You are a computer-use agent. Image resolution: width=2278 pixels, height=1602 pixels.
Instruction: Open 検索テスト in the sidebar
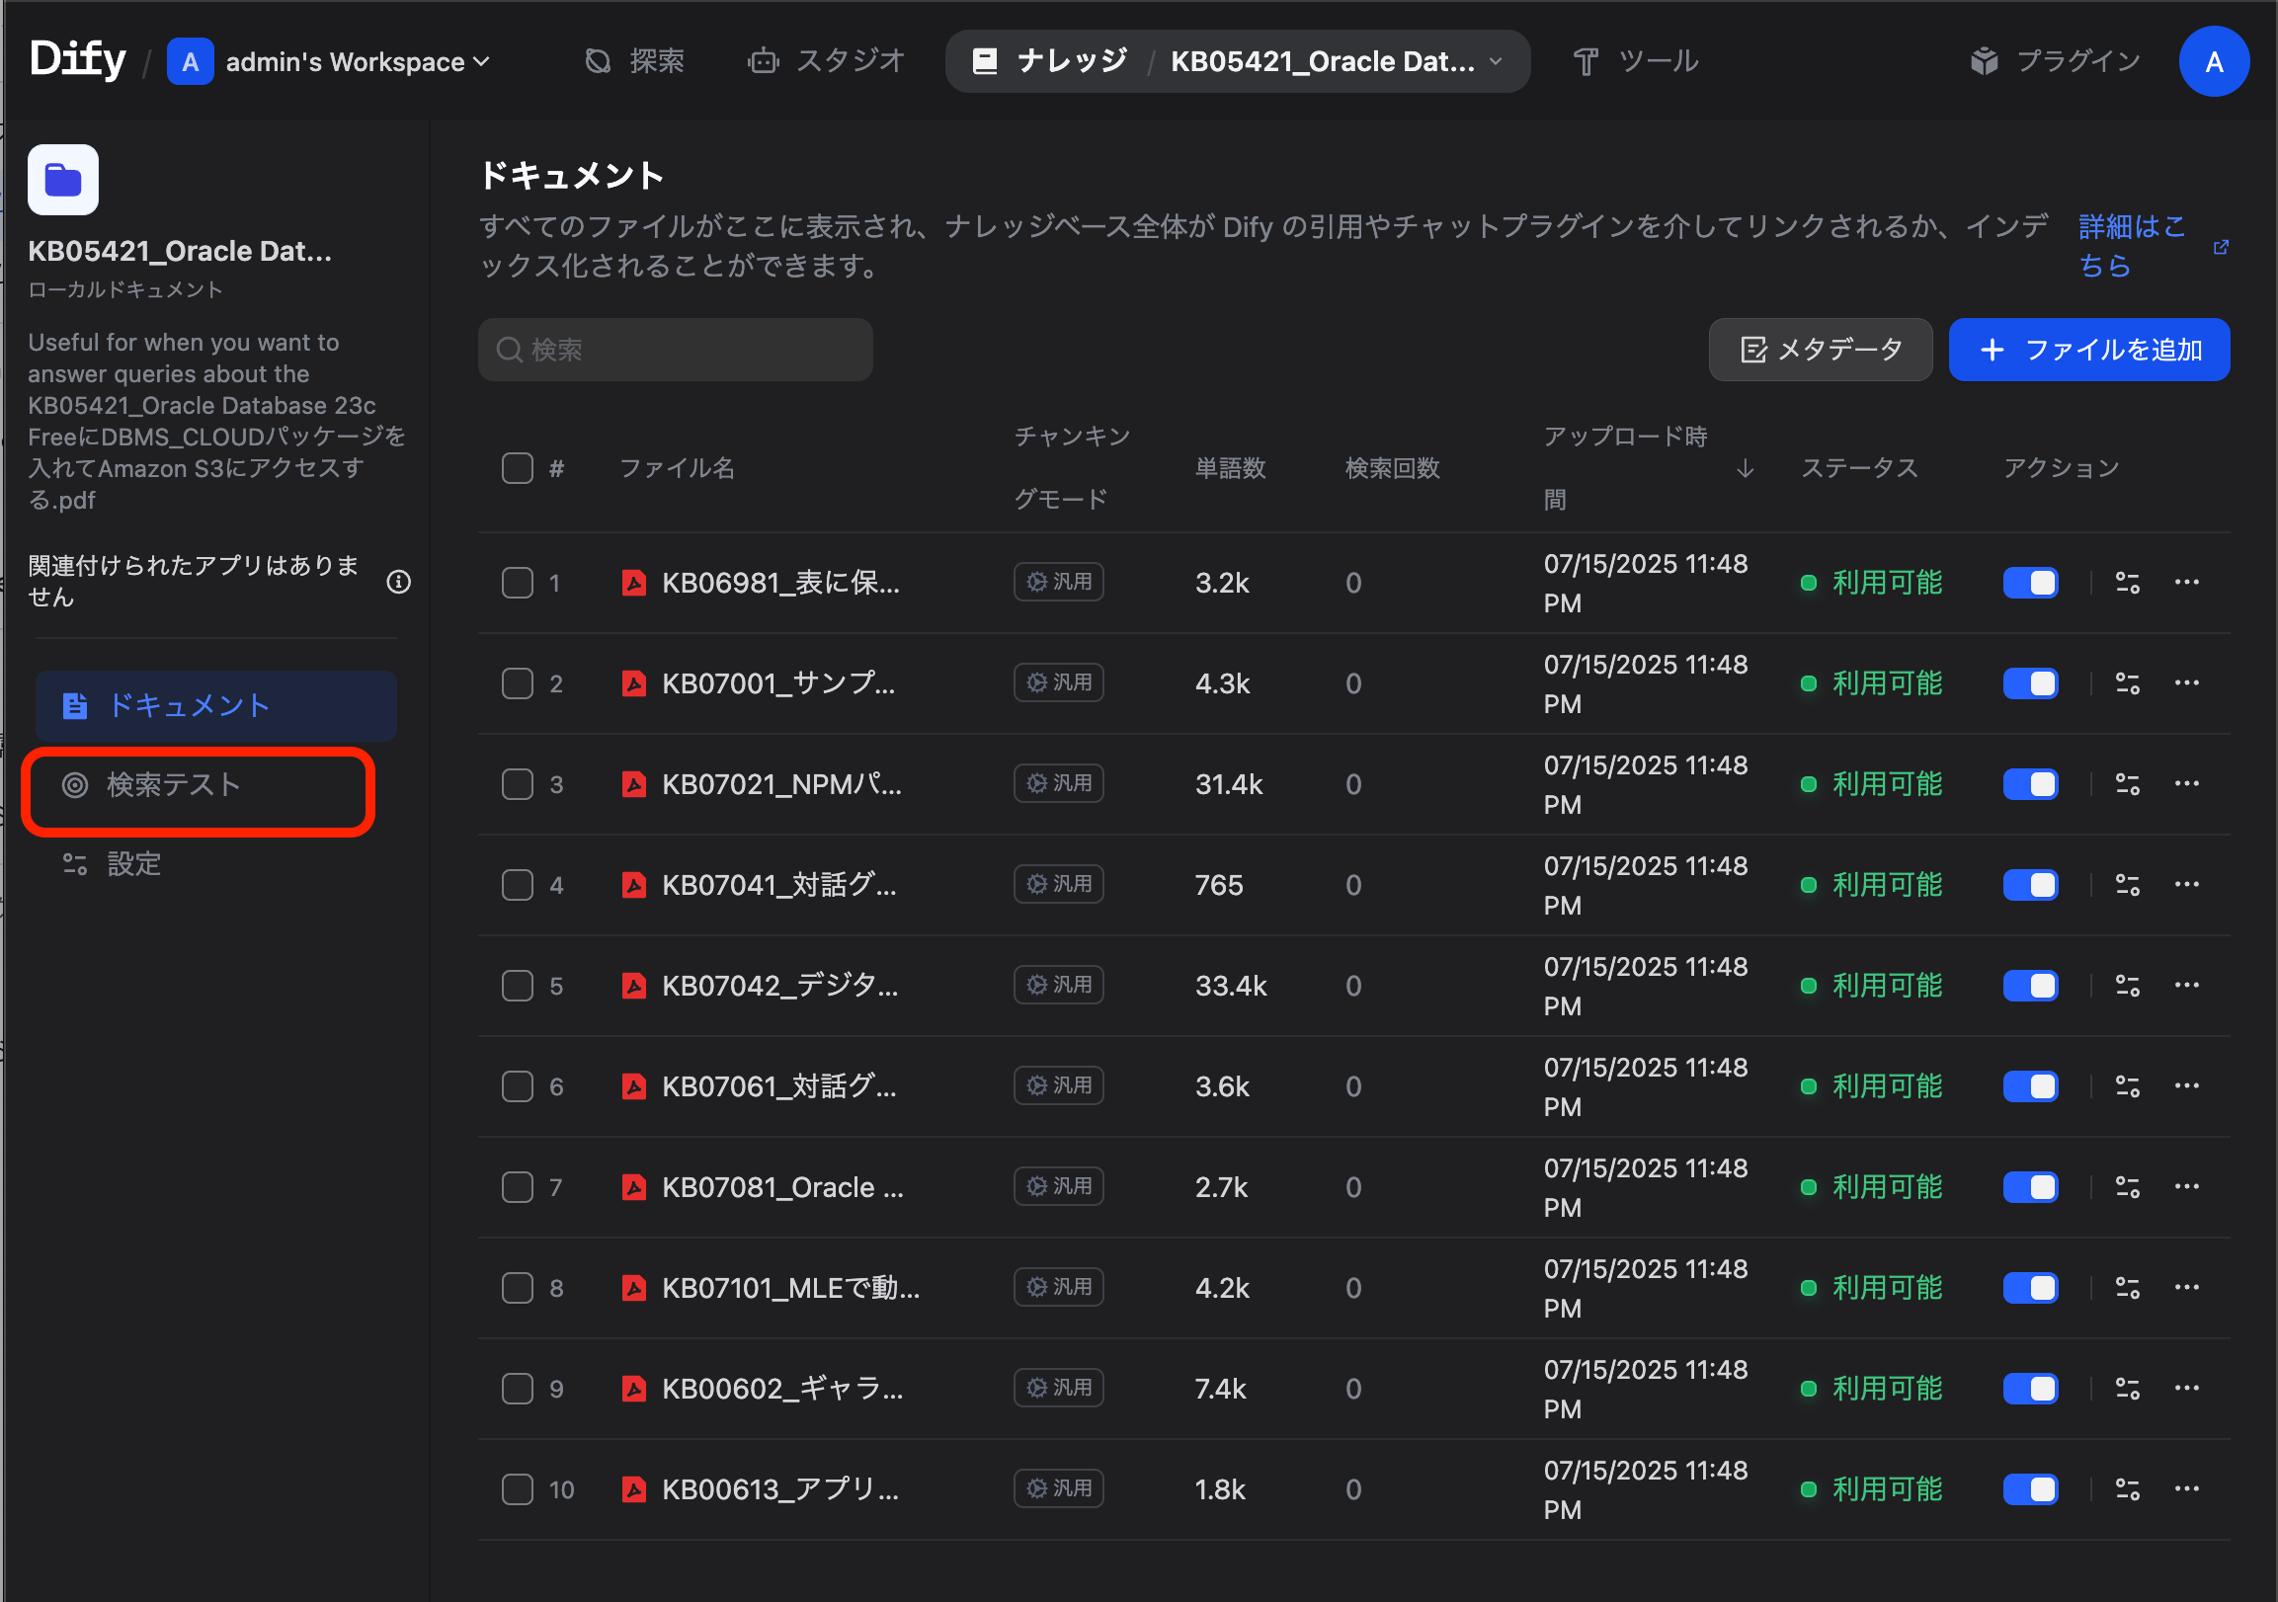coord(174,785)
